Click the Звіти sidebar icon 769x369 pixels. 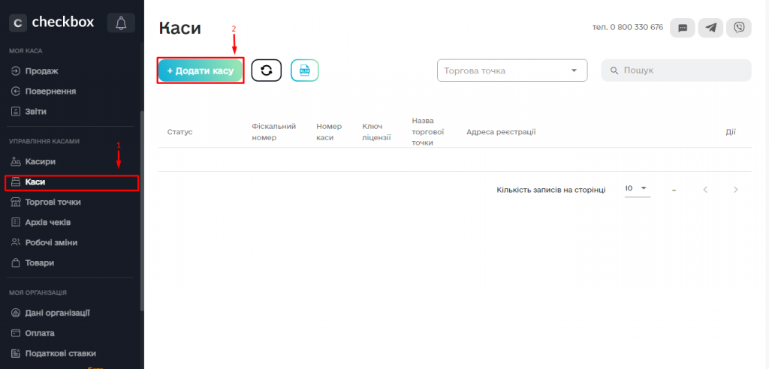tap(16, 111)
